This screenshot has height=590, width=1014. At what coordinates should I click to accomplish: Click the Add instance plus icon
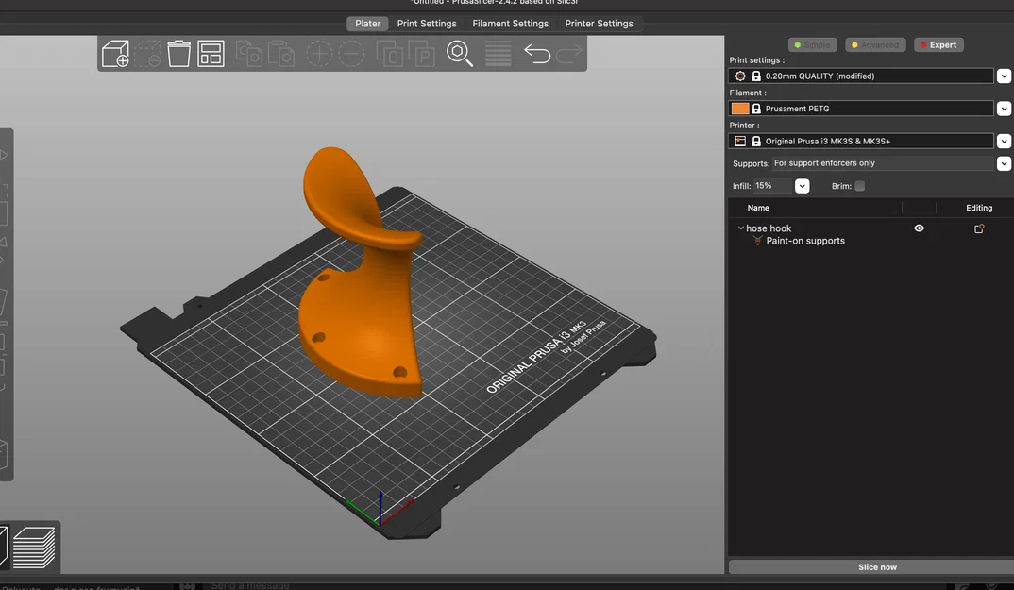coord(319,54)
